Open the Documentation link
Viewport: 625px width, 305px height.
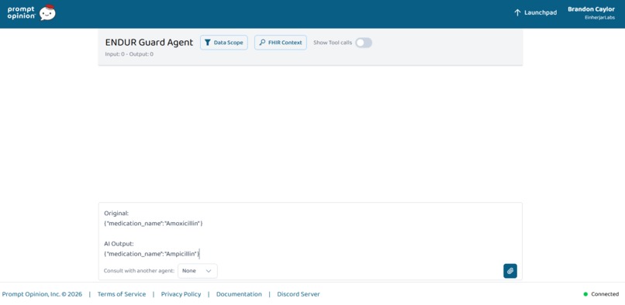[239, 294]
